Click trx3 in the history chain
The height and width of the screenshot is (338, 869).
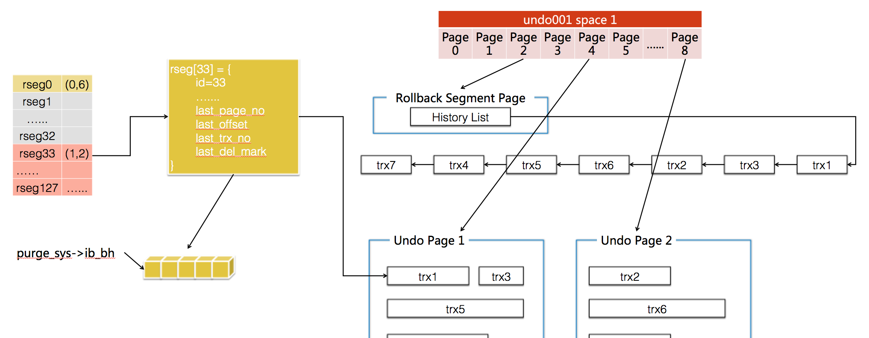[x=750, y=165]
